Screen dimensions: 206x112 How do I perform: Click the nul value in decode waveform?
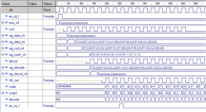point(59,99)
